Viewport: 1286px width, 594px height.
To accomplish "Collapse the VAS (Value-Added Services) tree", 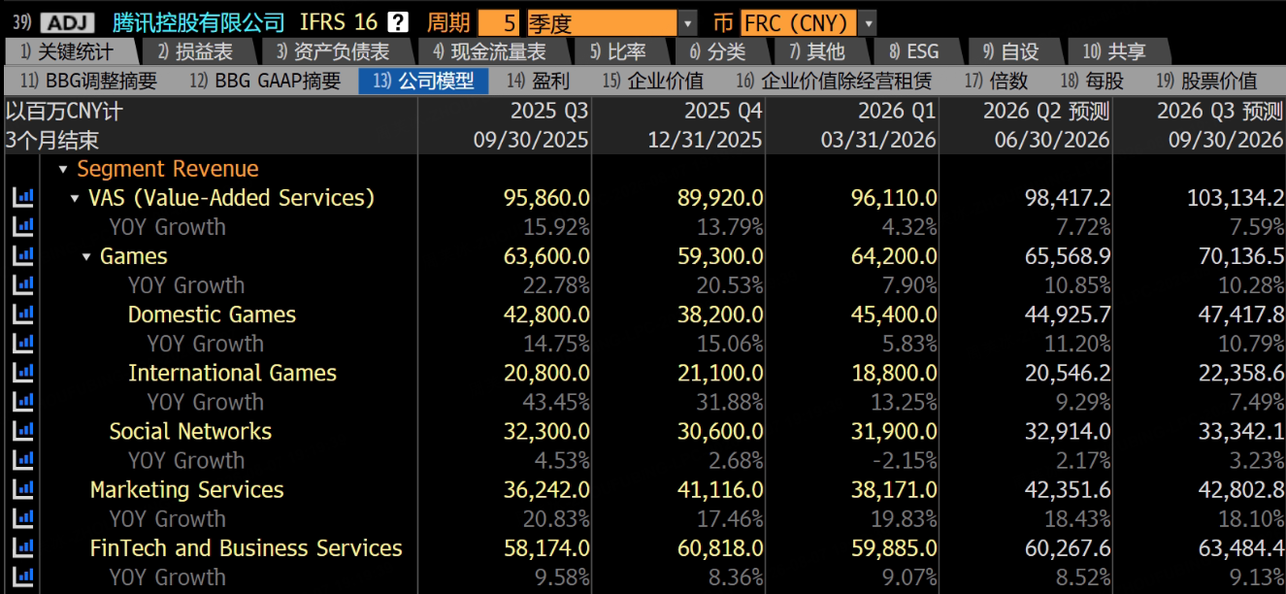I will 76,199.
